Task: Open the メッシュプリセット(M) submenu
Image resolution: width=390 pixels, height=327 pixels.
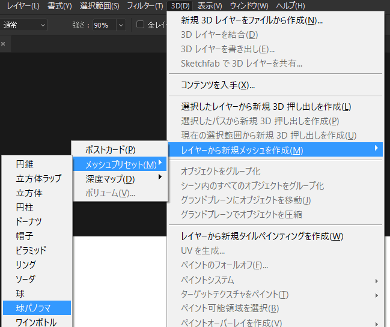Action: (x=120, y=164)
